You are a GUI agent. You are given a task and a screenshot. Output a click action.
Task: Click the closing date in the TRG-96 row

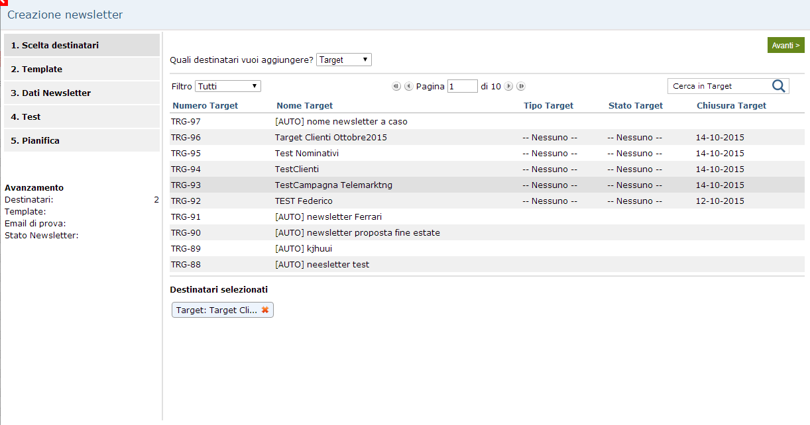(x=720, y=138)
